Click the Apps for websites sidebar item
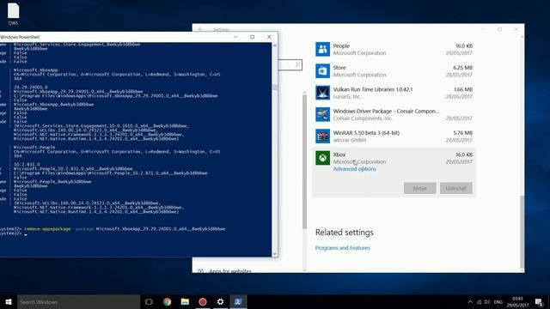This screenshot has width=550, height=309. click(230, 271)
